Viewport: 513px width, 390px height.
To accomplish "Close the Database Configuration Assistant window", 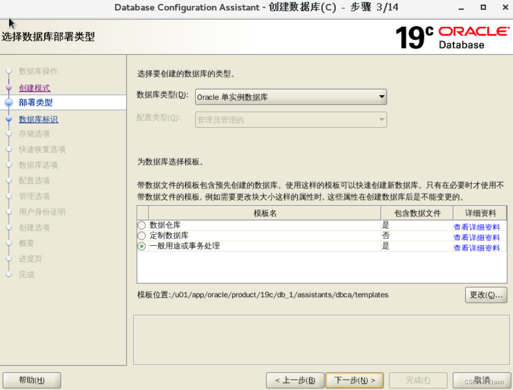I will tap(505, 7).
